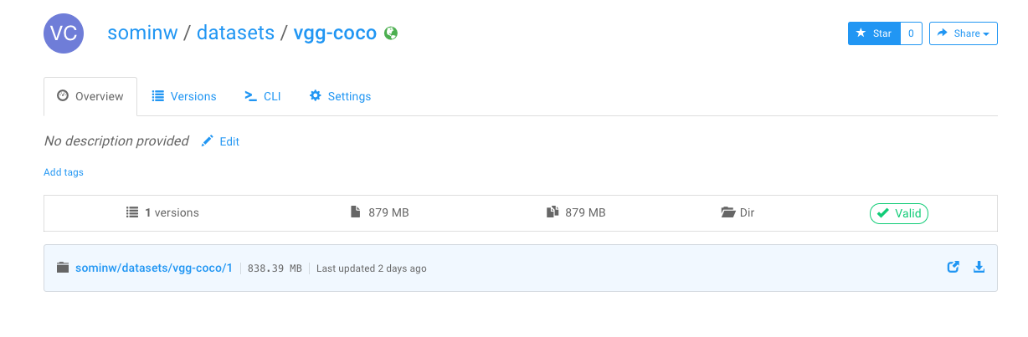Select the Overview tab
This screenshot has height=337, width=1028.
tap(90, 96)
